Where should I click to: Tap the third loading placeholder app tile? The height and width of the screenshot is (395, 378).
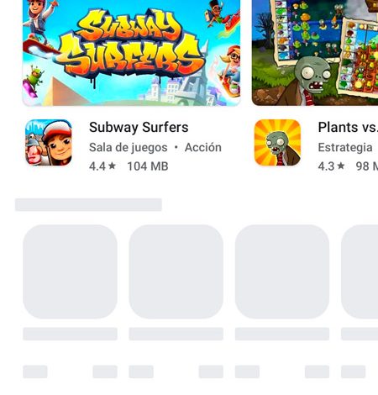(282, 271)
